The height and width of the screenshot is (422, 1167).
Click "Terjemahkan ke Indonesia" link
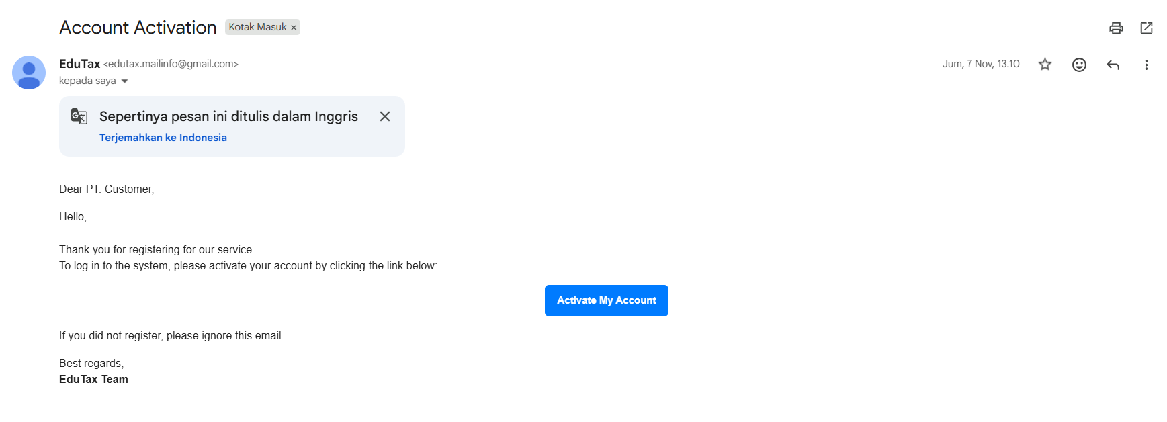coord(163,138)
